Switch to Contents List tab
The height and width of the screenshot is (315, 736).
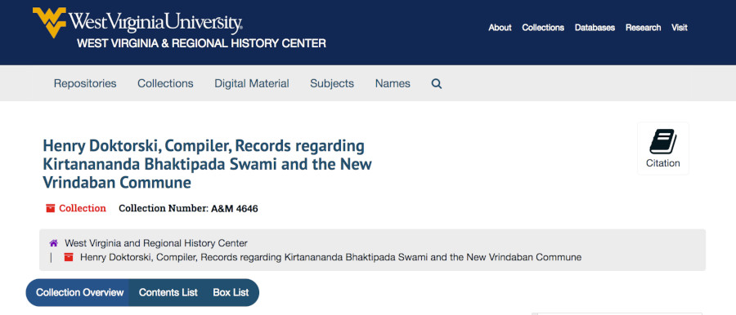pyautogui.click(x=168, y=292)
